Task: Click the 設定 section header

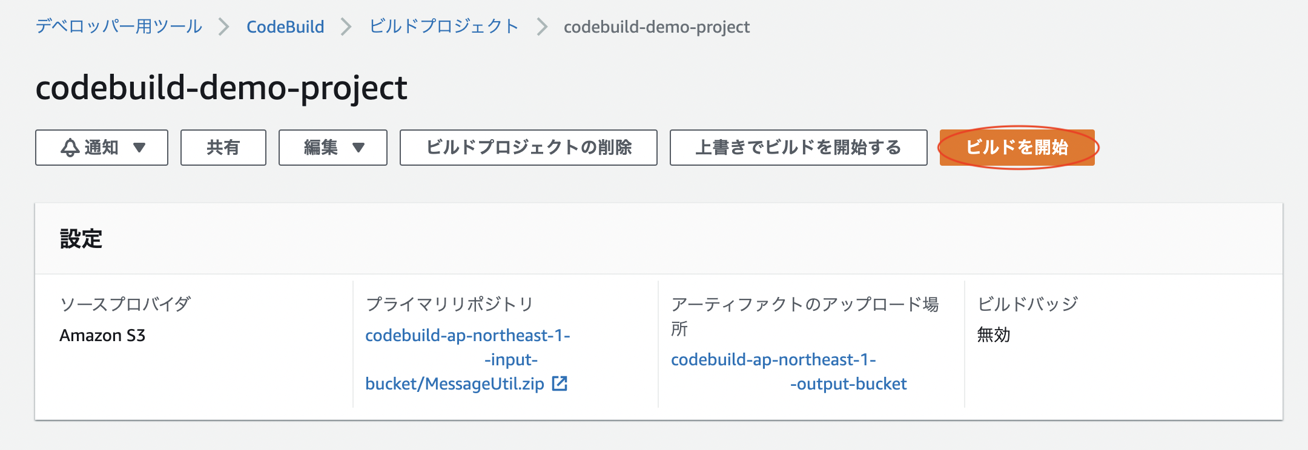Action: pyautogui.click(x=80, y=238)
